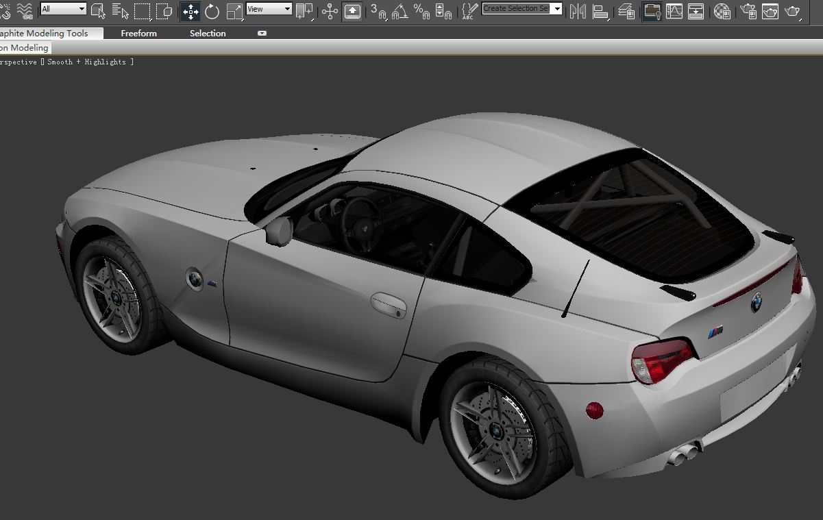Select the rear BMW emblem on the trunk
Screen dimensions: 823x520
[757, 302]
